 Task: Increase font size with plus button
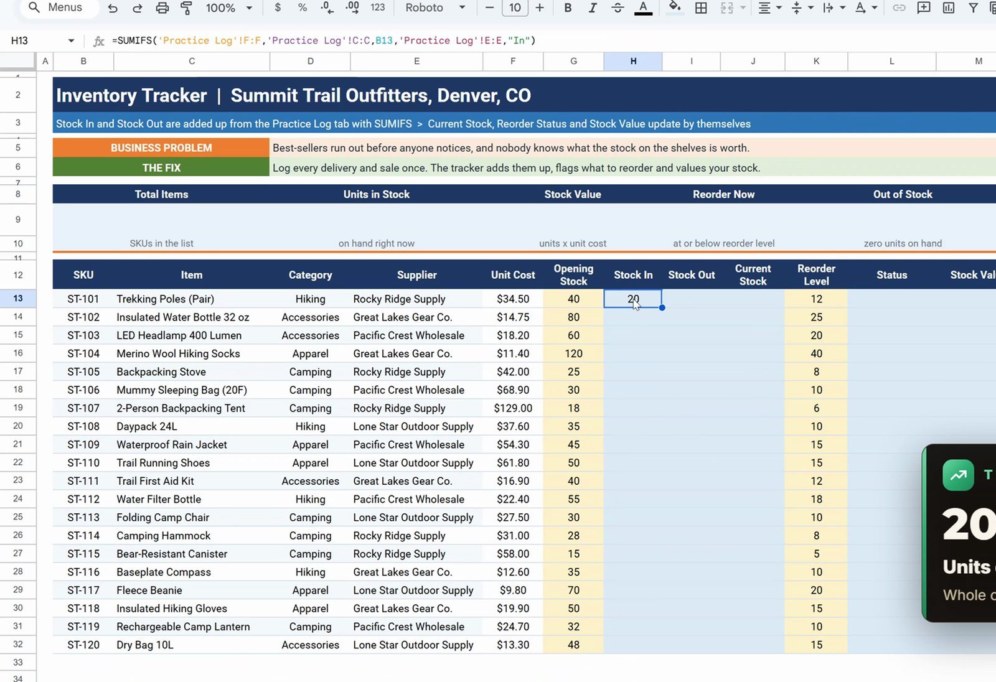coord(540,7)
